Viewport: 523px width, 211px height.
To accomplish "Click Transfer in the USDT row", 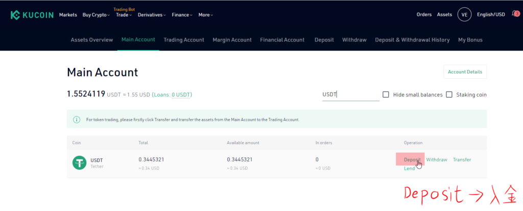I will click(x=462, y=160).
